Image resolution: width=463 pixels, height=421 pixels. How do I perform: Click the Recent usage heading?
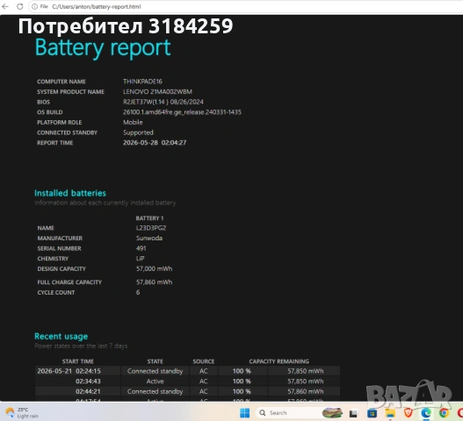point(61,337)
